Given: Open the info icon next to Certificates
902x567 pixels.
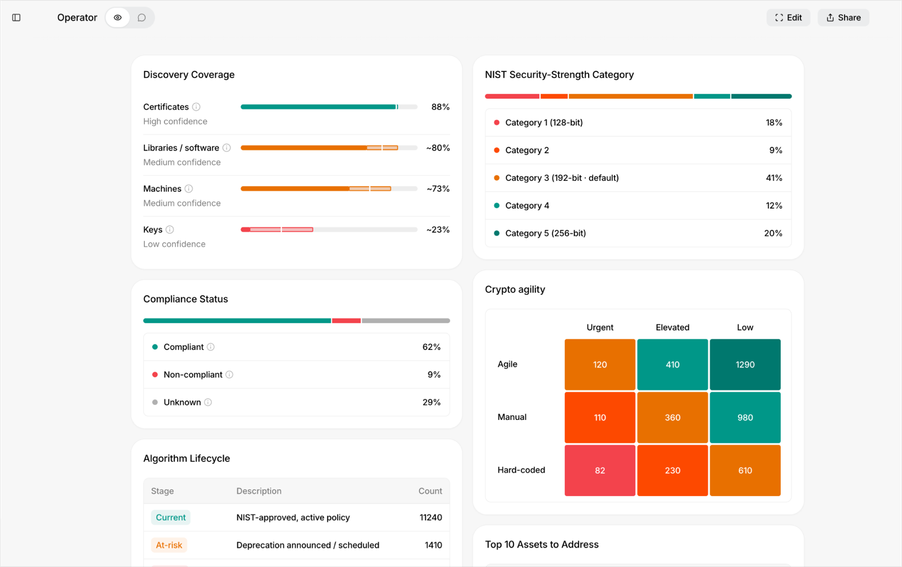Looking at the screenshot, I should 196,107.
